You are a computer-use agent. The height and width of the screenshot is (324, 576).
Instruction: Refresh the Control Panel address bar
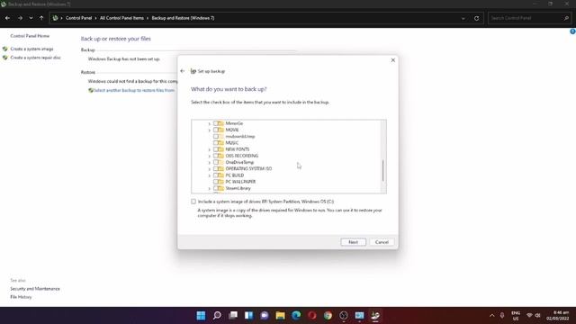coord(476,18)
